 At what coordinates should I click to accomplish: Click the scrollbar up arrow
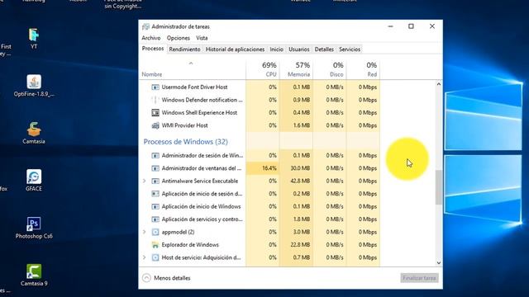tap(439, 84)
